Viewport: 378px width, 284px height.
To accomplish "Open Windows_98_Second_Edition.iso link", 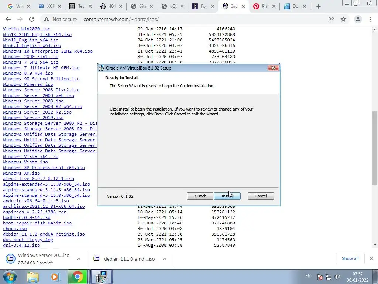I will tap(41, 79).
